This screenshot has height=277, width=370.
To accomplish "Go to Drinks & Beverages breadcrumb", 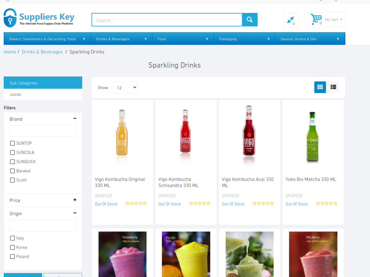I will coord(42,52).
